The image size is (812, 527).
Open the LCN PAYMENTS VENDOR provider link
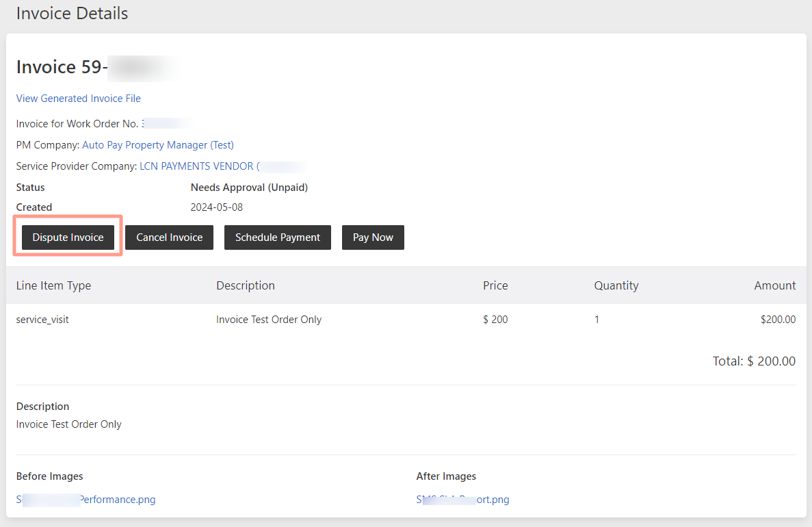(x=199, y=166)
